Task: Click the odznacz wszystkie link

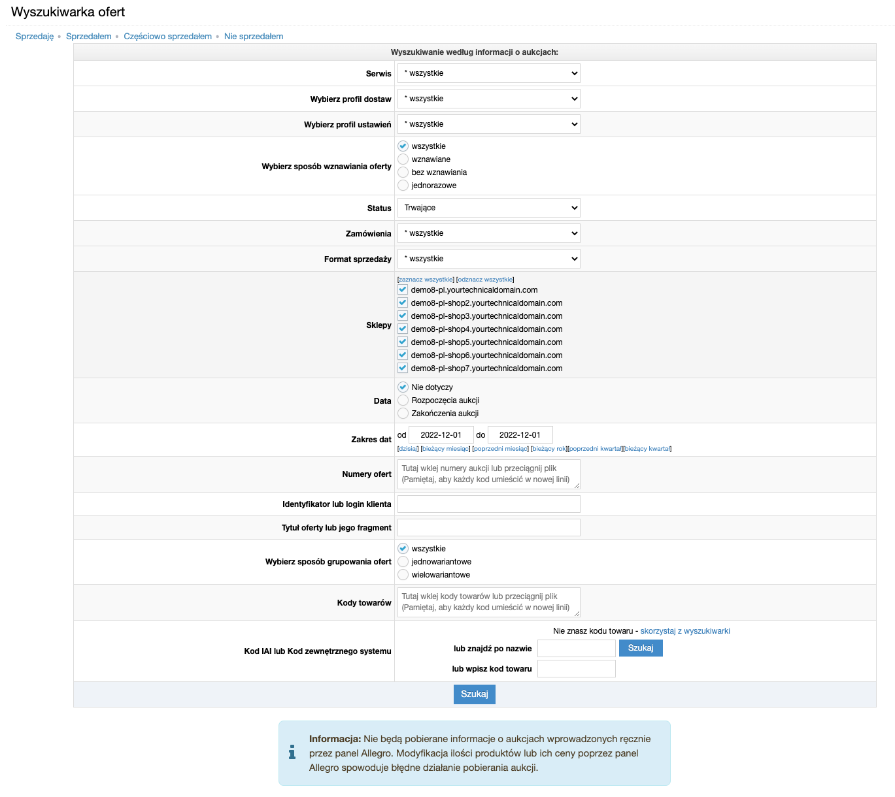Action: (x=486, y=280)
